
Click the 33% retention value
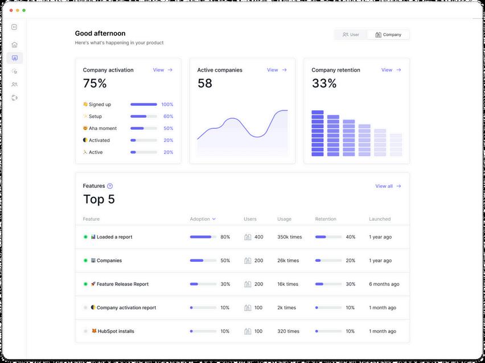324,84
